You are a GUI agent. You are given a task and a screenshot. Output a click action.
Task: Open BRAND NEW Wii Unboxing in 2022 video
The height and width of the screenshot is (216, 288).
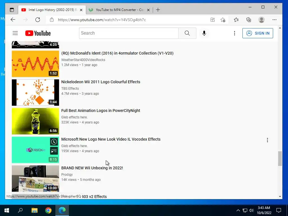92,168
